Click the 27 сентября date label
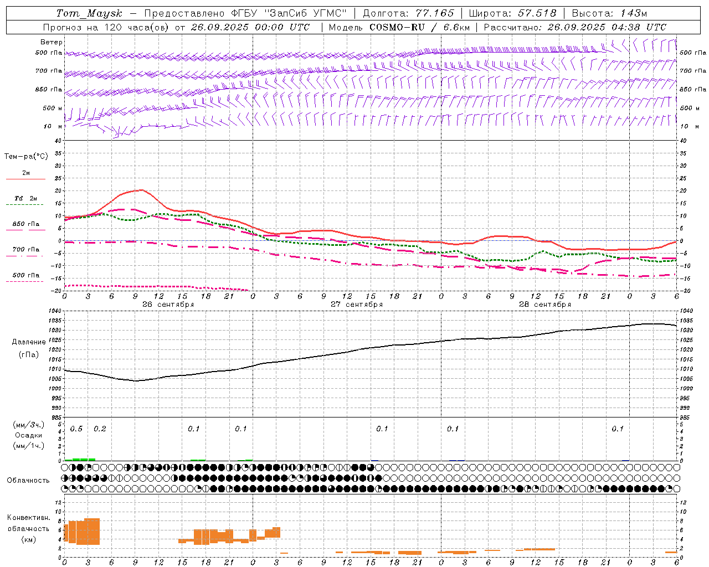The image size is (709, 567). click(357, 305)
